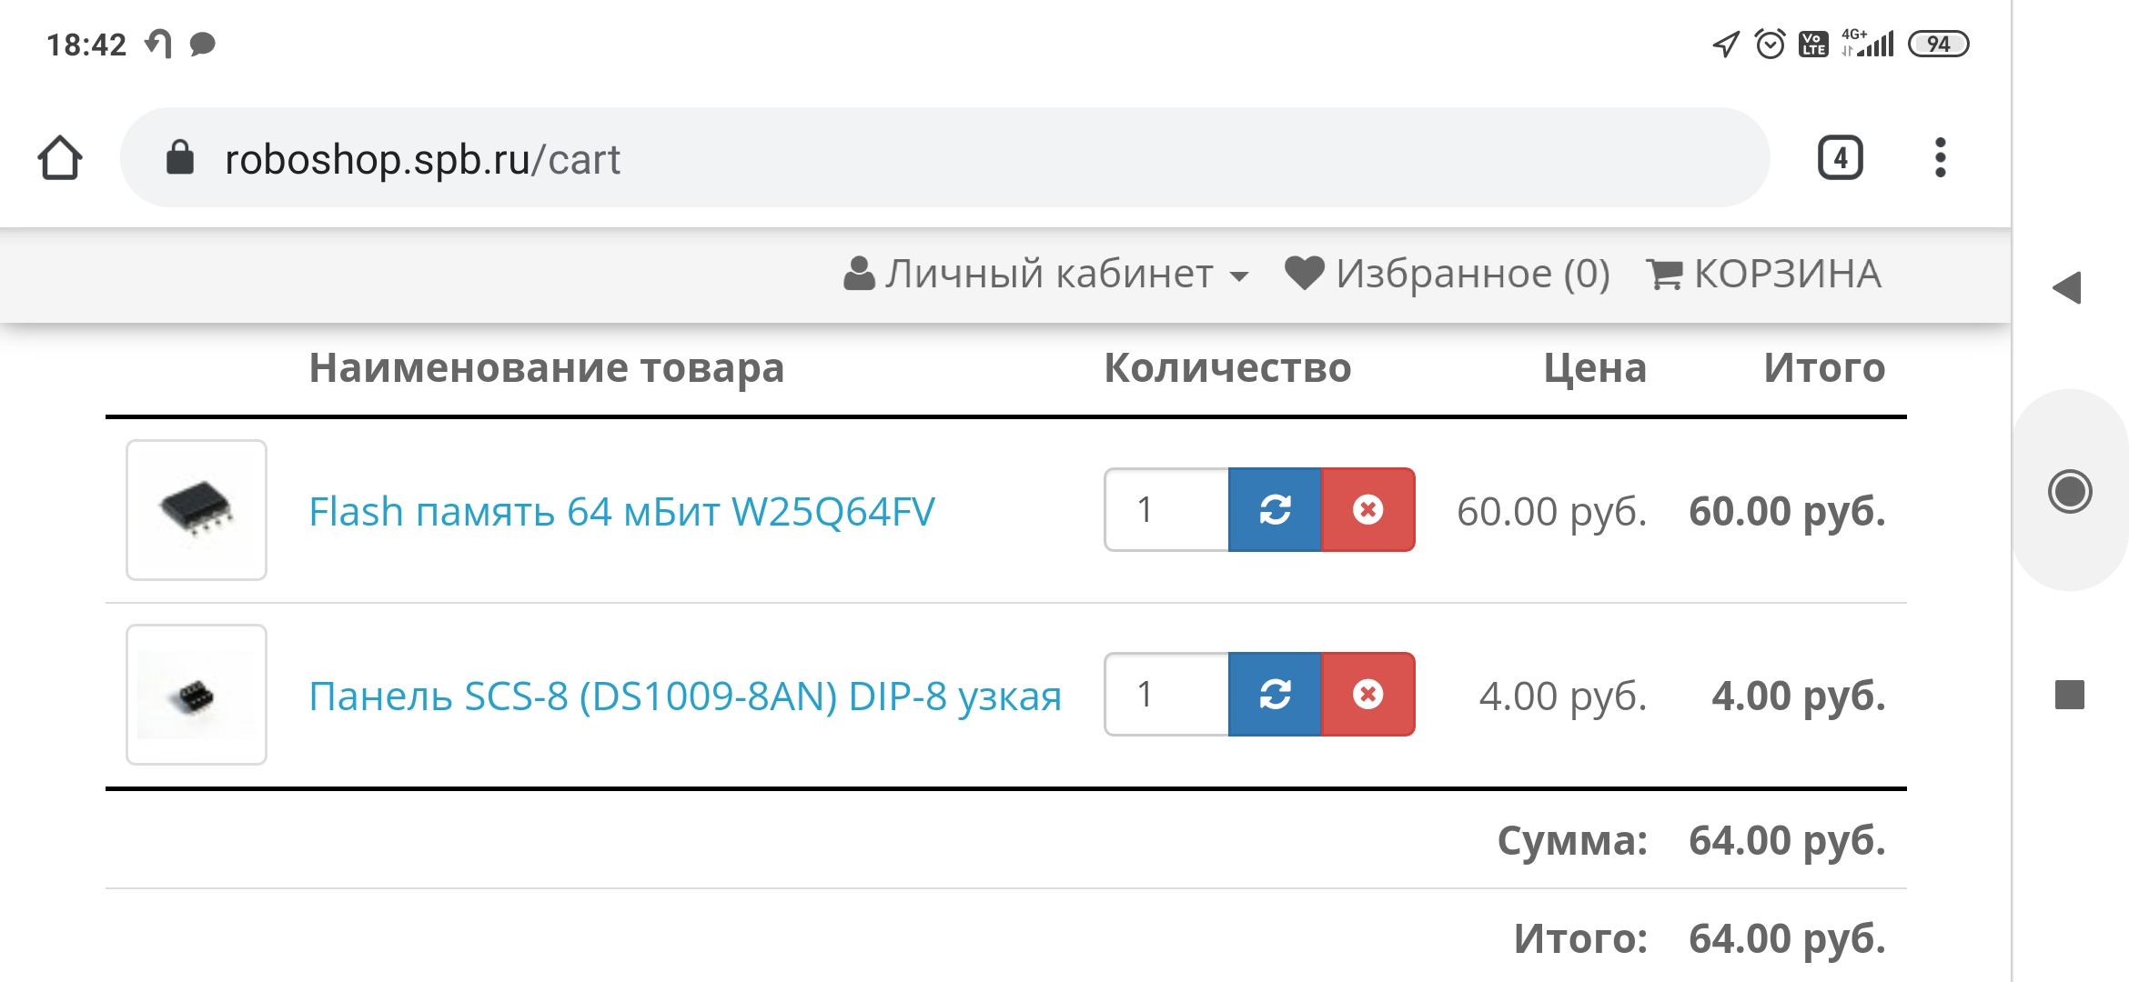The height and width of the screenshot is (982, 2129).
Task: Click the Flash memory chip thumbnail
Action: [x=197, y=510]
